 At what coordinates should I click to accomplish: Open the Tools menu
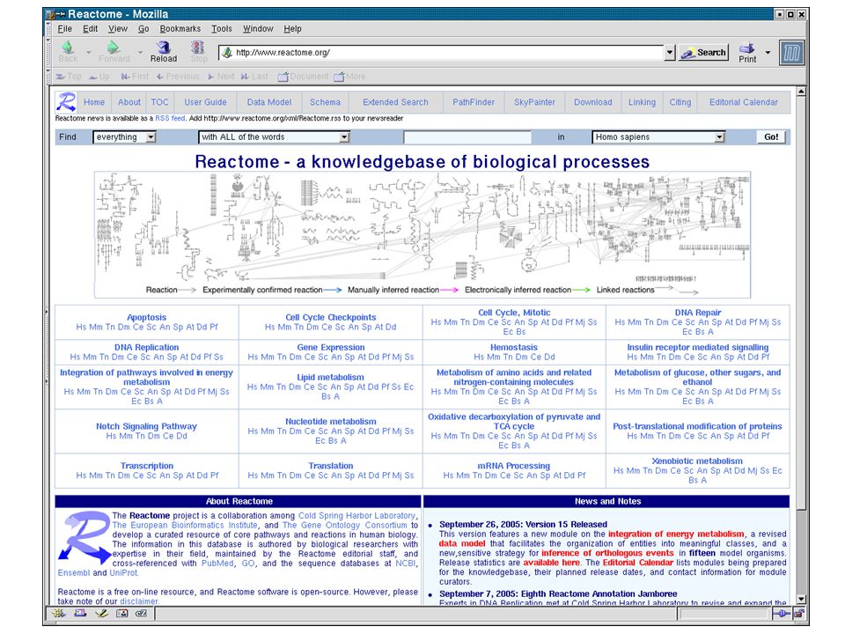tap(222, 28)
